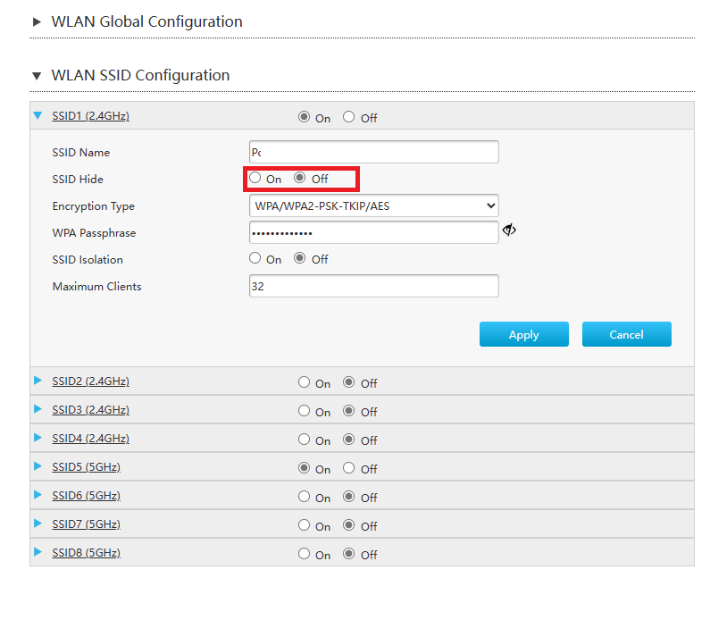This screenshot has height=620, width=710.
Task: Turn SSID1 (2.4GHz) Off
Action: point(348,117)
